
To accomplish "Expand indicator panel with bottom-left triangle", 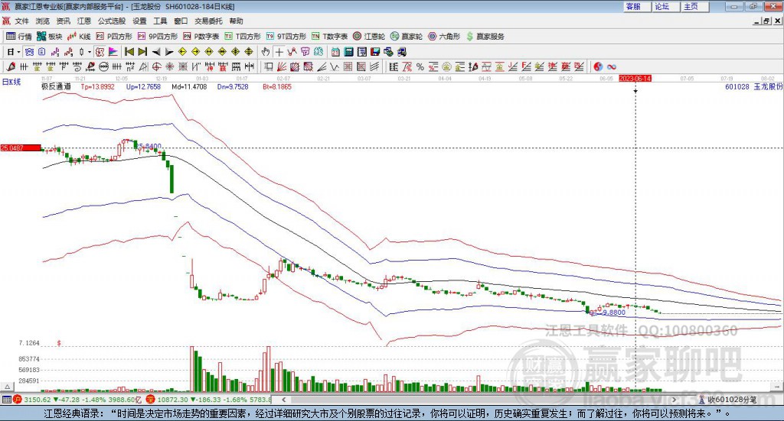I will coord(7,387).
